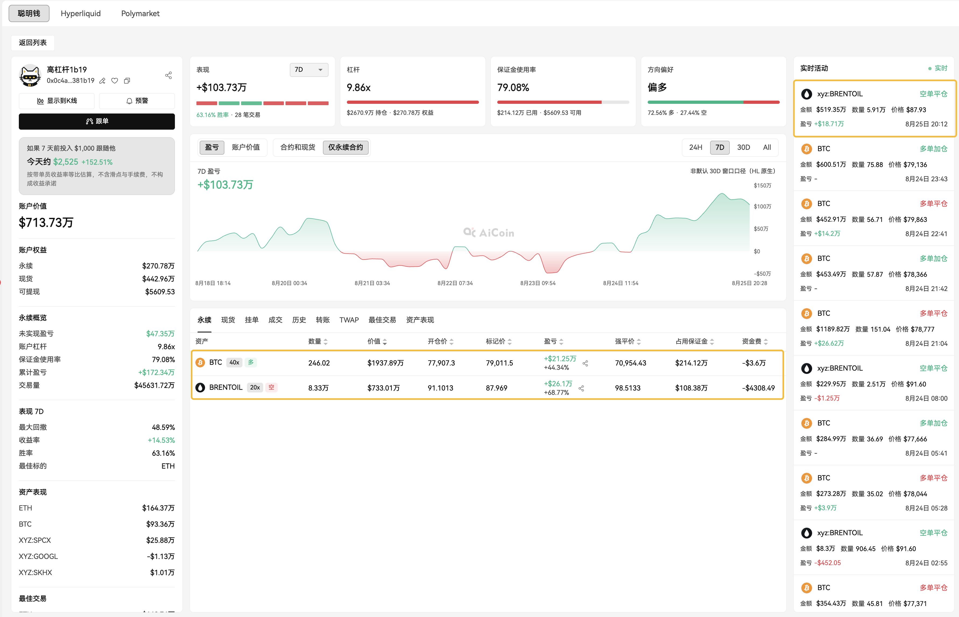959x617 pixels.
Task: Open the 资产表现 tab above the table
Action: pyautogui.click(x=420, y=320)
